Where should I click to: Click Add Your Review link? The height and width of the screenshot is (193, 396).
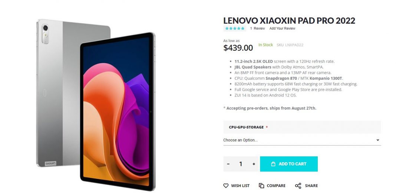pyautogui.click(x=282, y=28)
